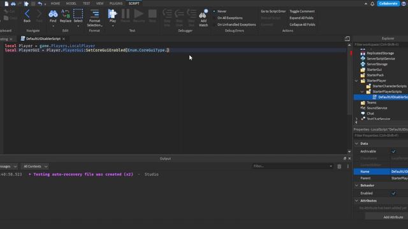Select StarterPack in Explorer

point(375,75)
